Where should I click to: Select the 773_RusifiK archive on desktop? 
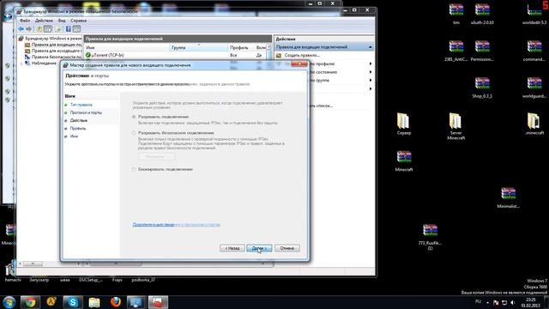pyautogui.click(x=430, y=237)
